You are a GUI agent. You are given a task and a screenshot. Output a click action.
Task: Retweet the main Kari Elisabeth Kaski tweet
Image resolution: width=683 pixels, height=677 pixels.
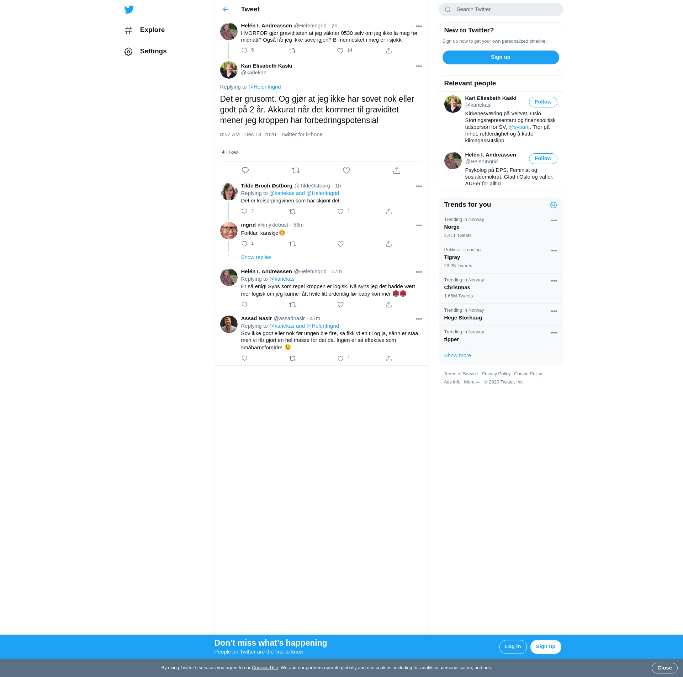tap(296, 171)
